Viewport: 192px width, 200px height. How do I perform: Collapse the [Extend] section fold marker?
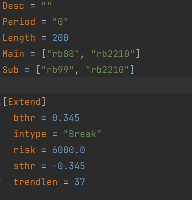(1, 102)
